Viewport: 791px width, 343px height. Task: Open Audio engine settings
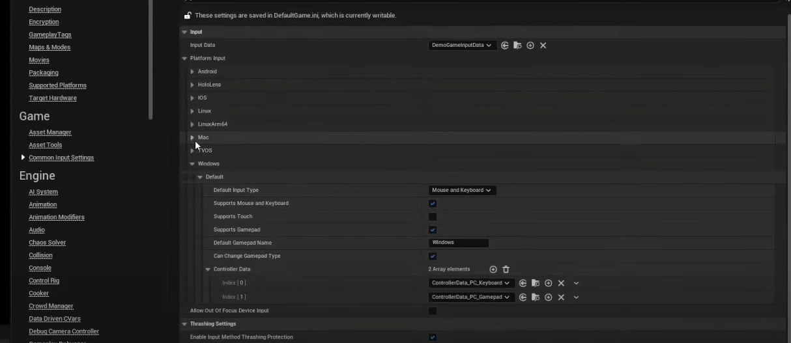point(37,230)
